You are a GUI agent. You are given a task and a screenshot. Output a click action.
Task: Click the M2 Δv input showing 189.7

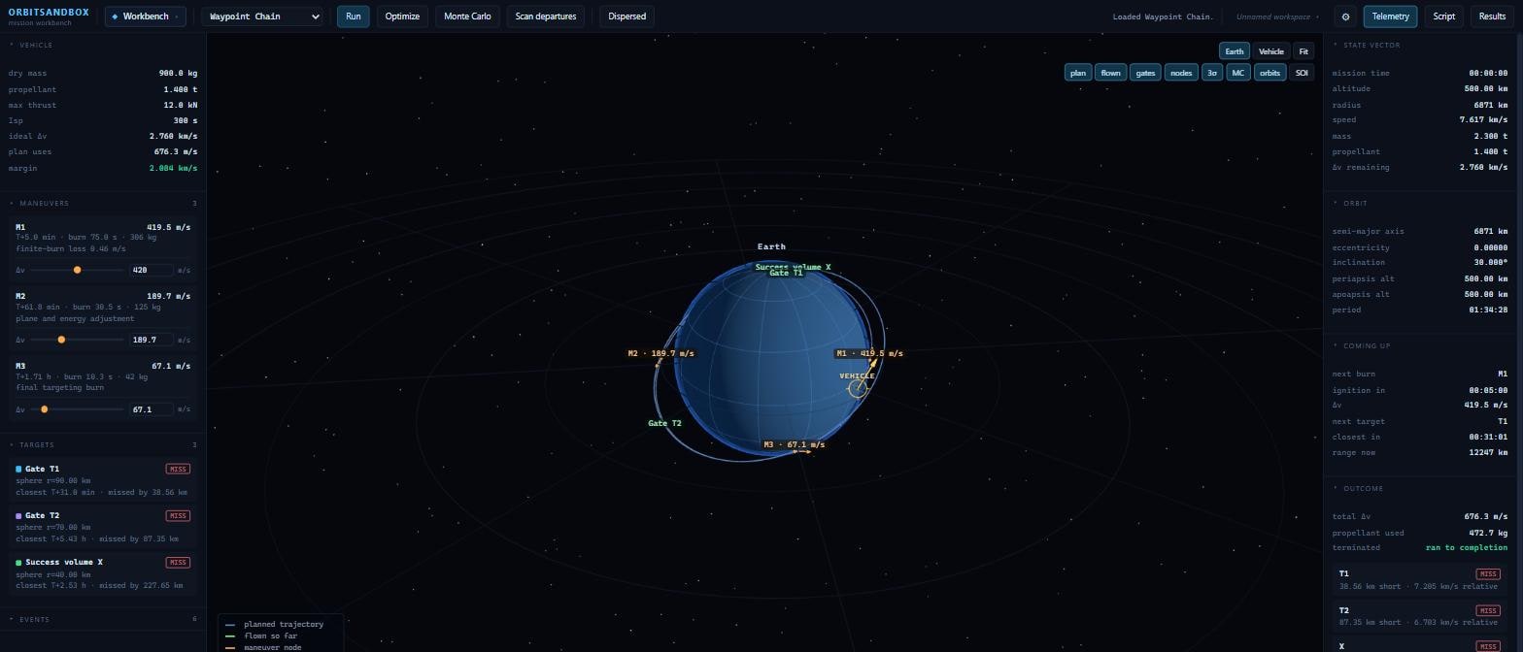click(151, 340)
